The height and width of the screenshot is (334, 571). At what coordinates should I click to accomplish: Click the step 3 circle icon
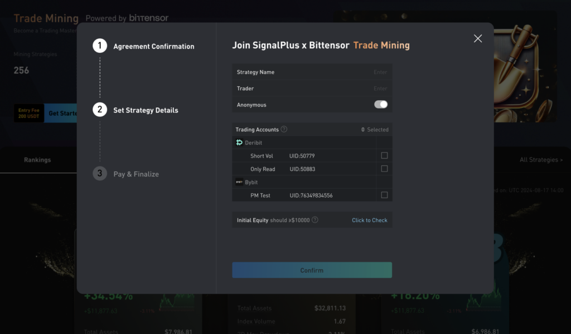coord(100,174)
